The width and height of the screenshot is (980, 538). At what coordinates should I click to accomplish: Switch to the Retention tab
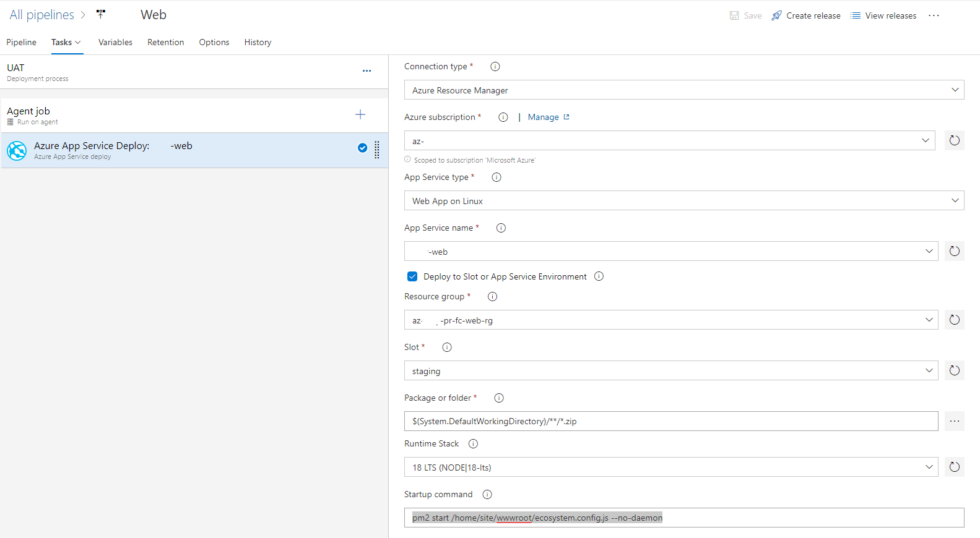coord(165,42)
